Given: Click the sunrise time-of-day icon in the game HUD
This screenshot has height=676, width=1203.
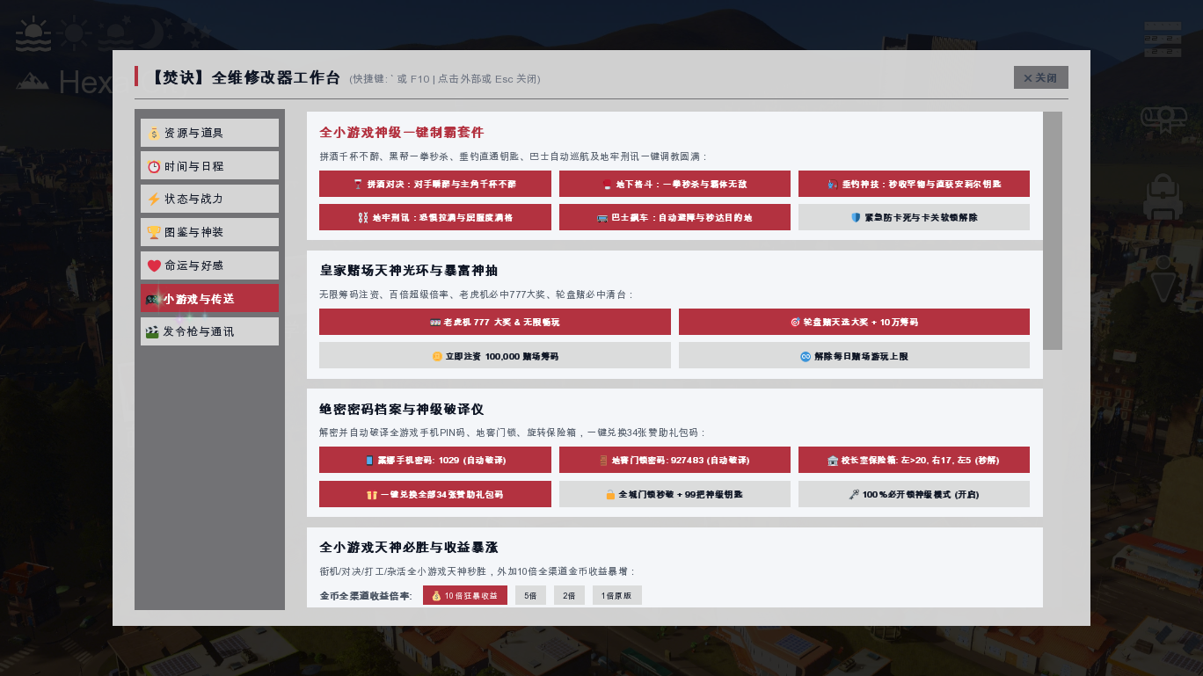Looking at the screenshot, I should [x=34, y=33].
